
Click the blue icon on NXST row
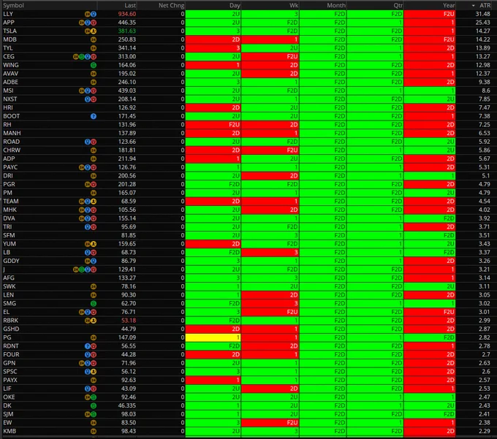(x=88, y=99)
